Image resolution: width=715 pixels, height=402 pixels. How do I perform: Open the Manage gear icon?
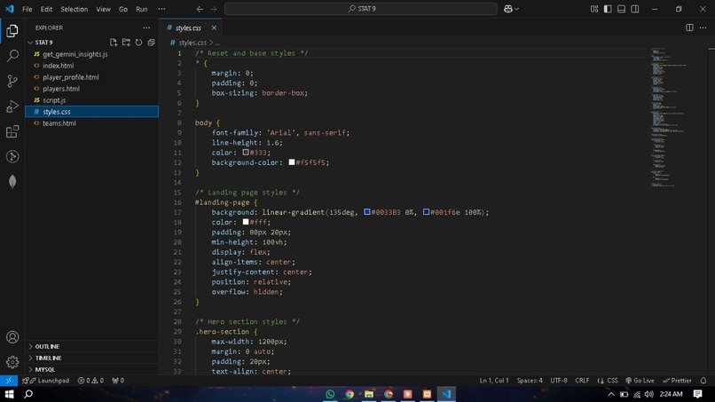click(x=12, y=362)
